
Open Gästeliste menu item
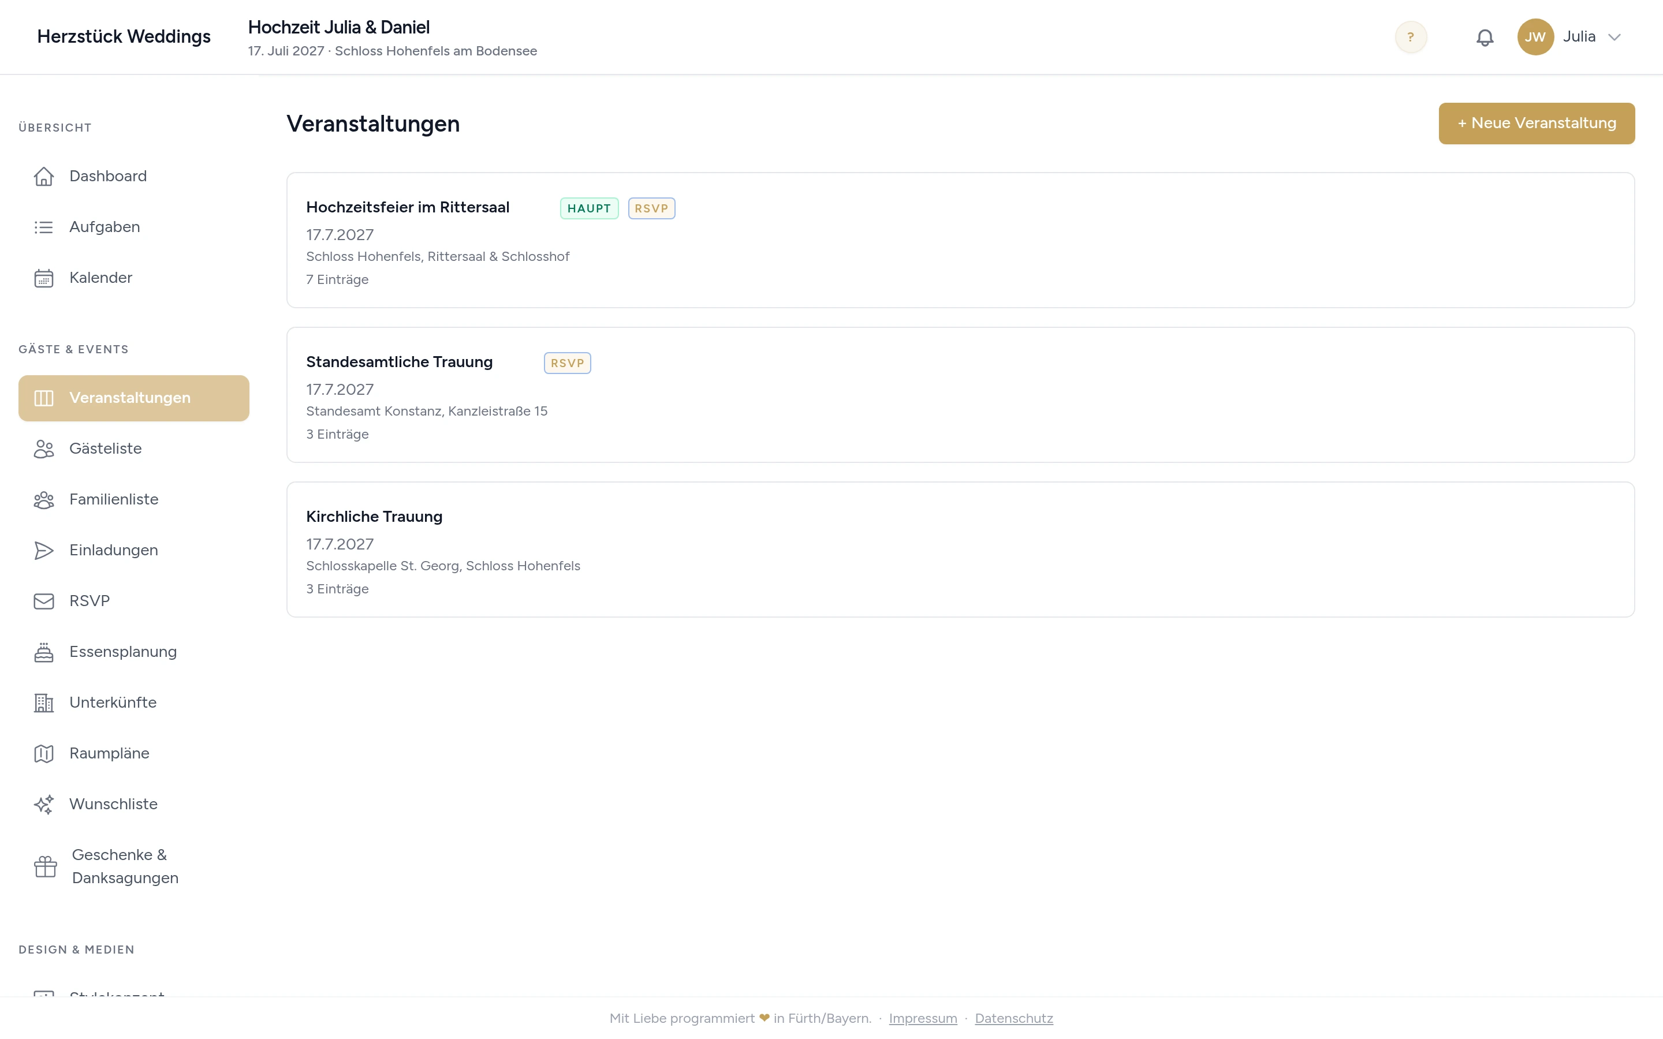pyautogui.click(x=134, y=449)
